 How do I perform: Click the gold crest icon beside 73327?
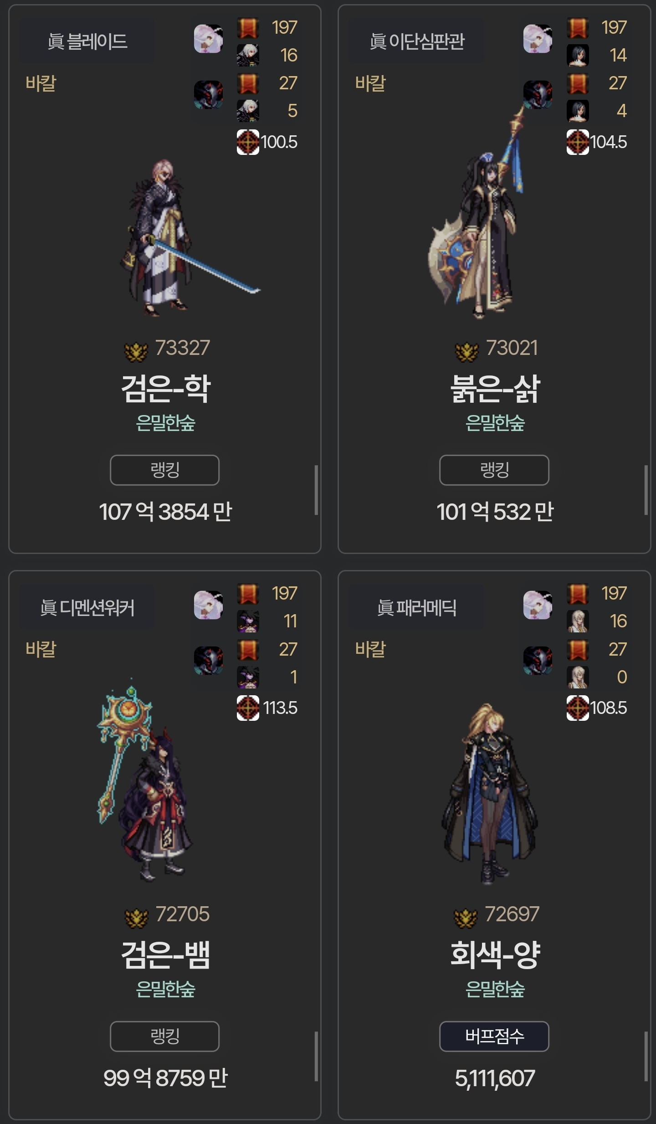pyautogui.click(x=136, y=351)
